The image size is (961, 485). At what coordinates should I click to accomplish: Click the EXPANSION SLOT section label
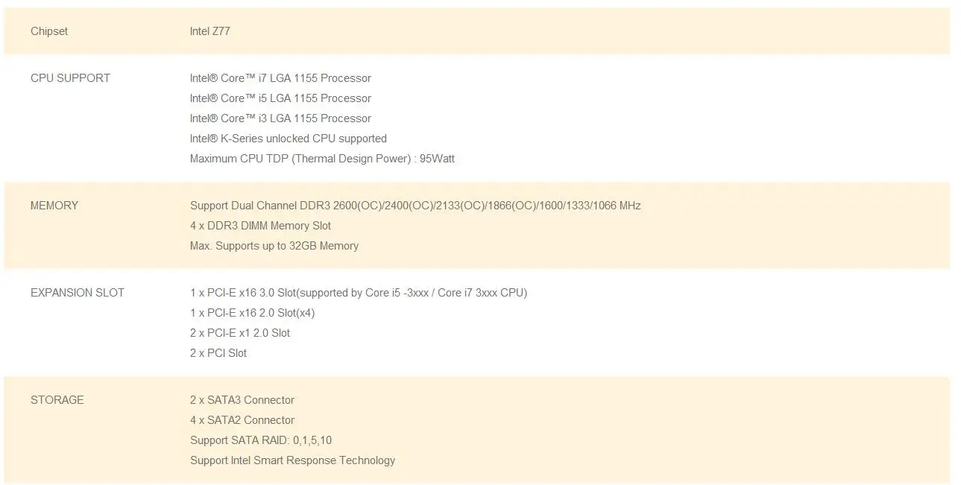78,293
